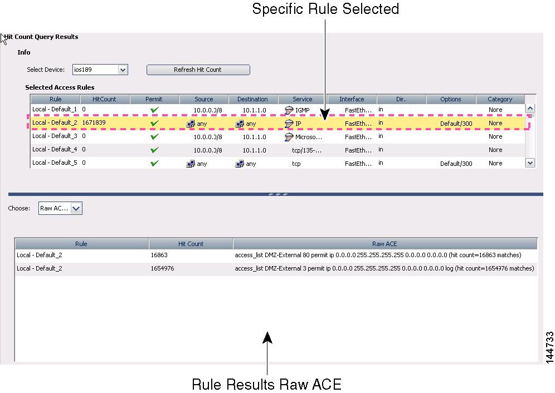Image resolution: width=555 pixels, height=393 pixels.
Task: Click the permit checkmark on Local - Default_4
Action: pyautogui.click(x=154, y=150)
